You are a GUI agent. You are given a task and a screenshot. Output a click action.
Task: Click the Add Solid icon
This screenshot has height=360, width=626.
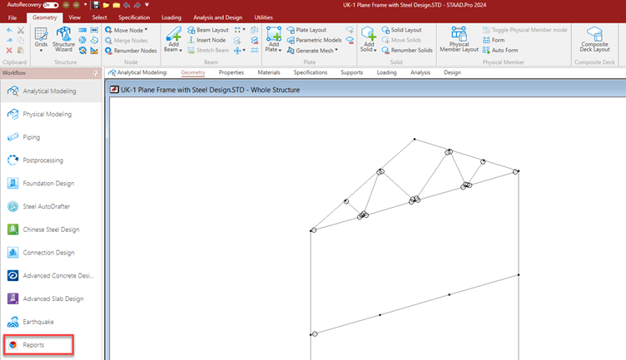369,34
